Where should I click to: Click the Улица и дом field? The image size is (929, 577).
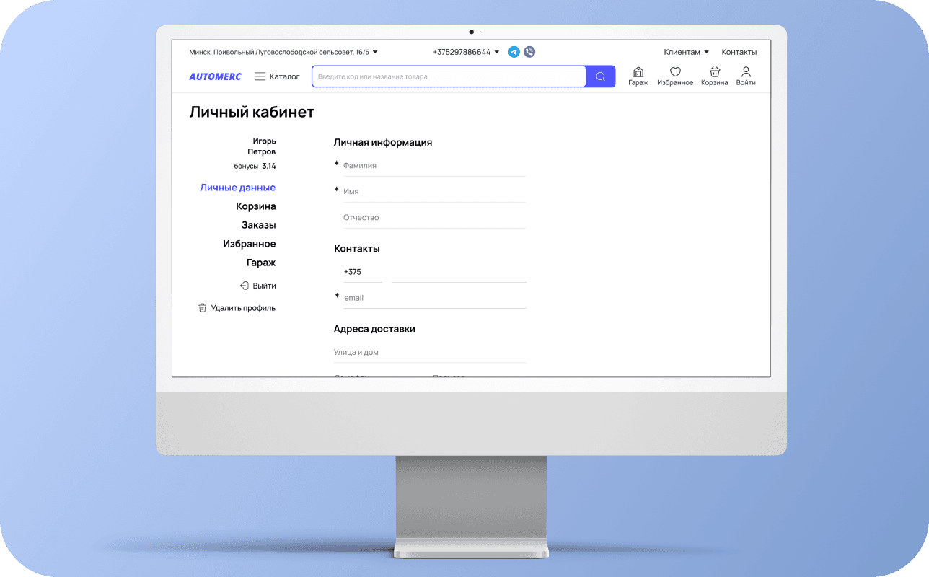(x=429, y=352)
